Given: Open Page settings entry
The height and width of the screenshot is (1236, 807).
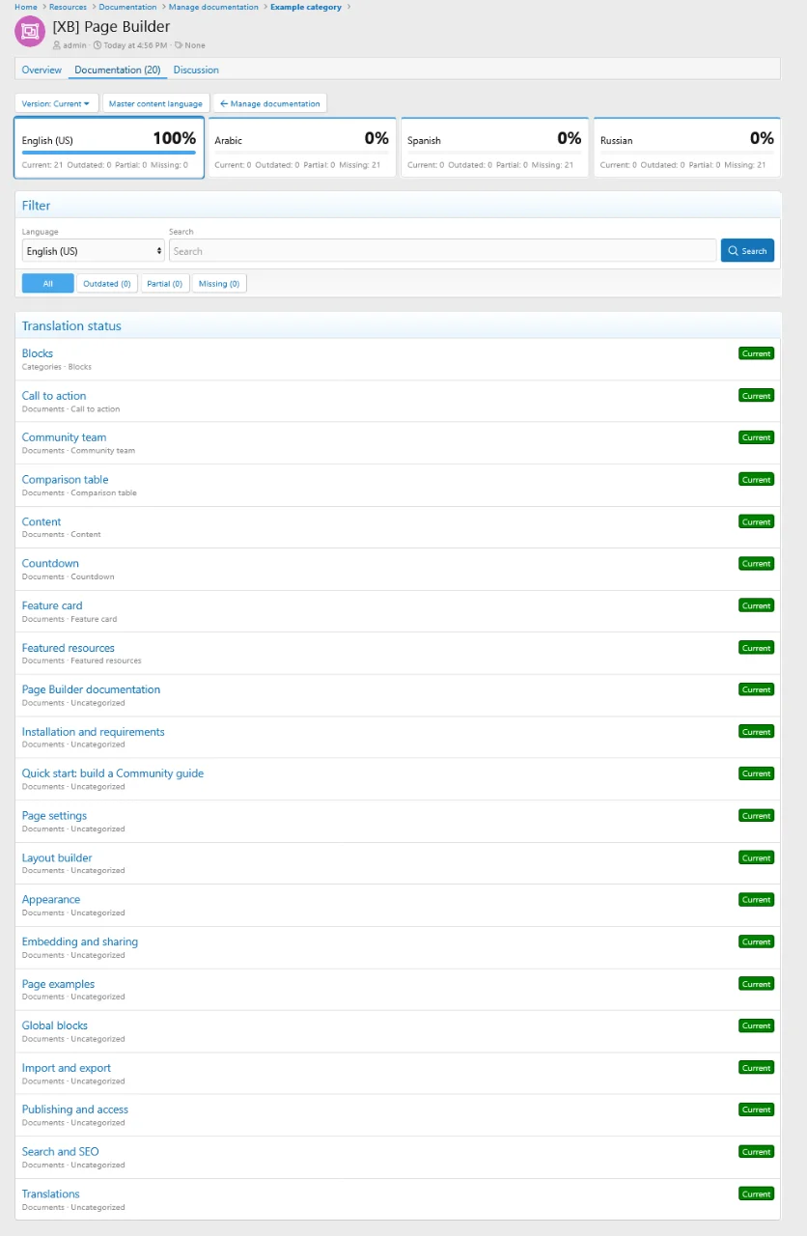Looking at the screenshot, I should [x=54, y=816].
